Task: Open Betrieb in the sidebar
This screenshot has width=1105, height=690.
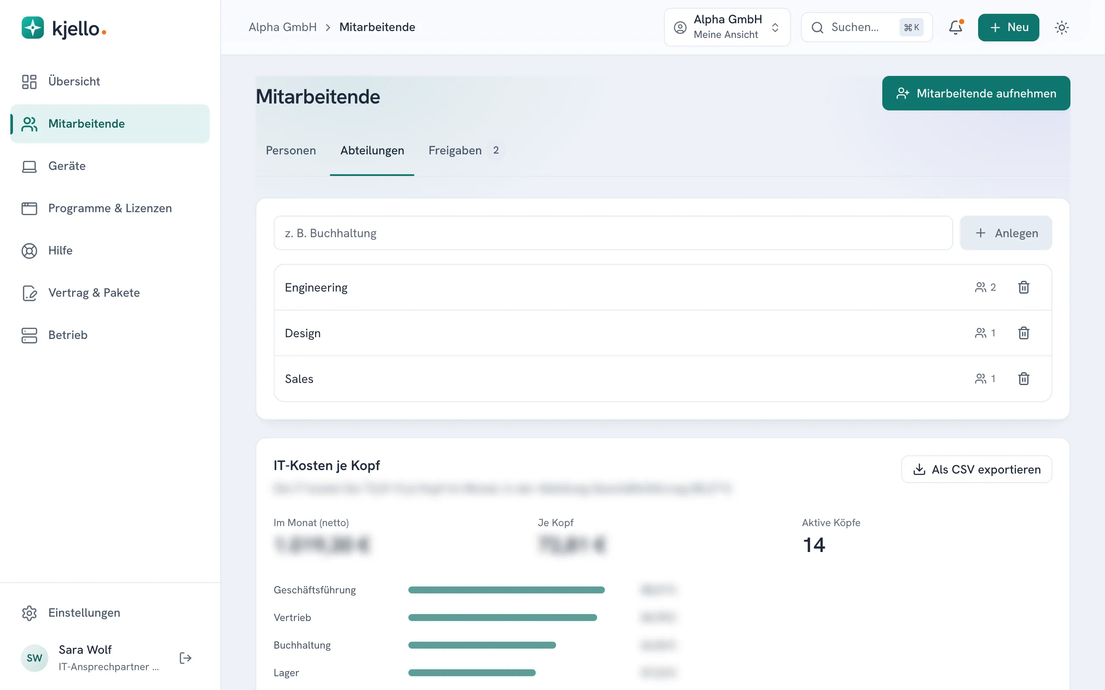Action: click(110, 335)
